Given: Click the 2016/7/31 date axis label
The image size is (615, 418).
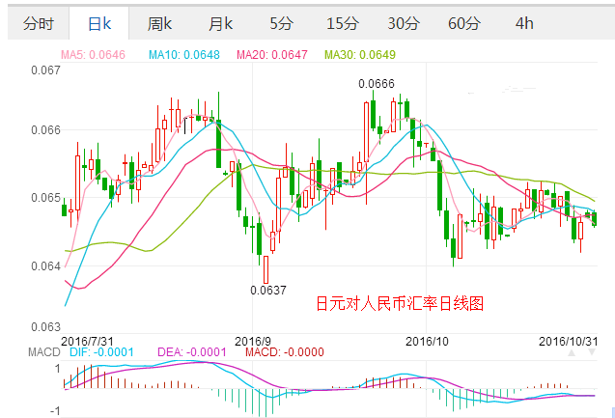Looking at the screenshot, I should coord(87,341).
